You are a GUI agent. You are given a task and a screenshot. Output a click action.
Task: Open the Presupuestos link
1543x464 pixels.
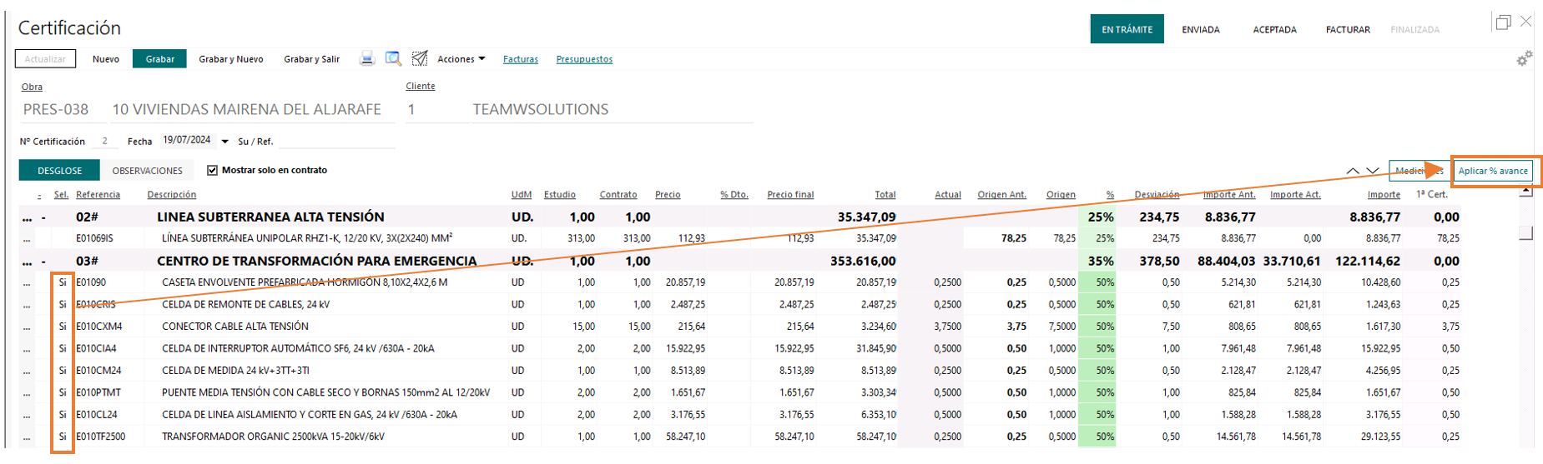pyautogui.click(x=584, y=59)
